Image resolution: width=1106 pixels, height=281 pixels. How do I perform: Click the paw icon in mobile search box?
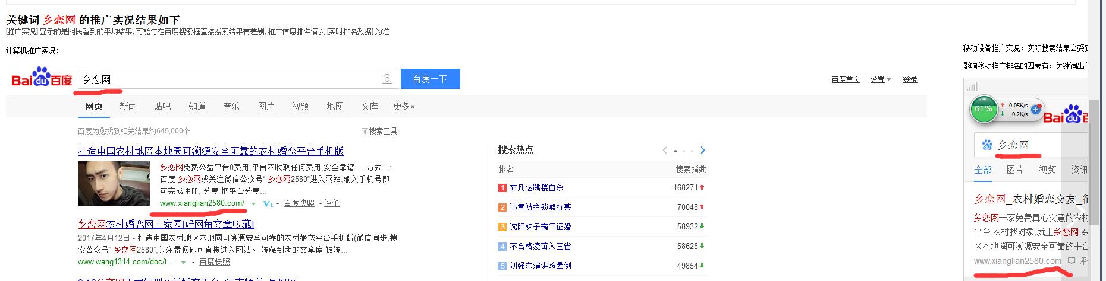(x=987, y=145)
